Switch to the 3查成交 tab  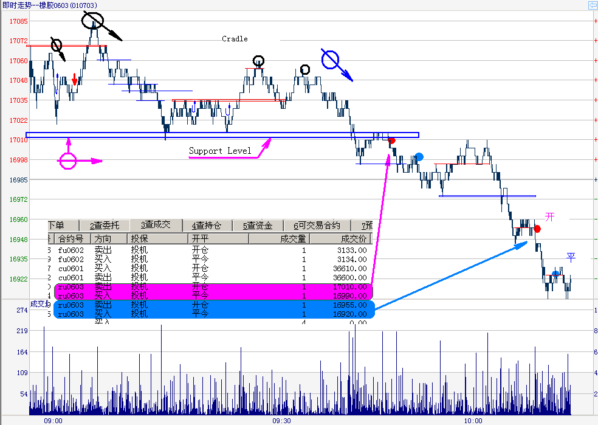tap(156, 226)
